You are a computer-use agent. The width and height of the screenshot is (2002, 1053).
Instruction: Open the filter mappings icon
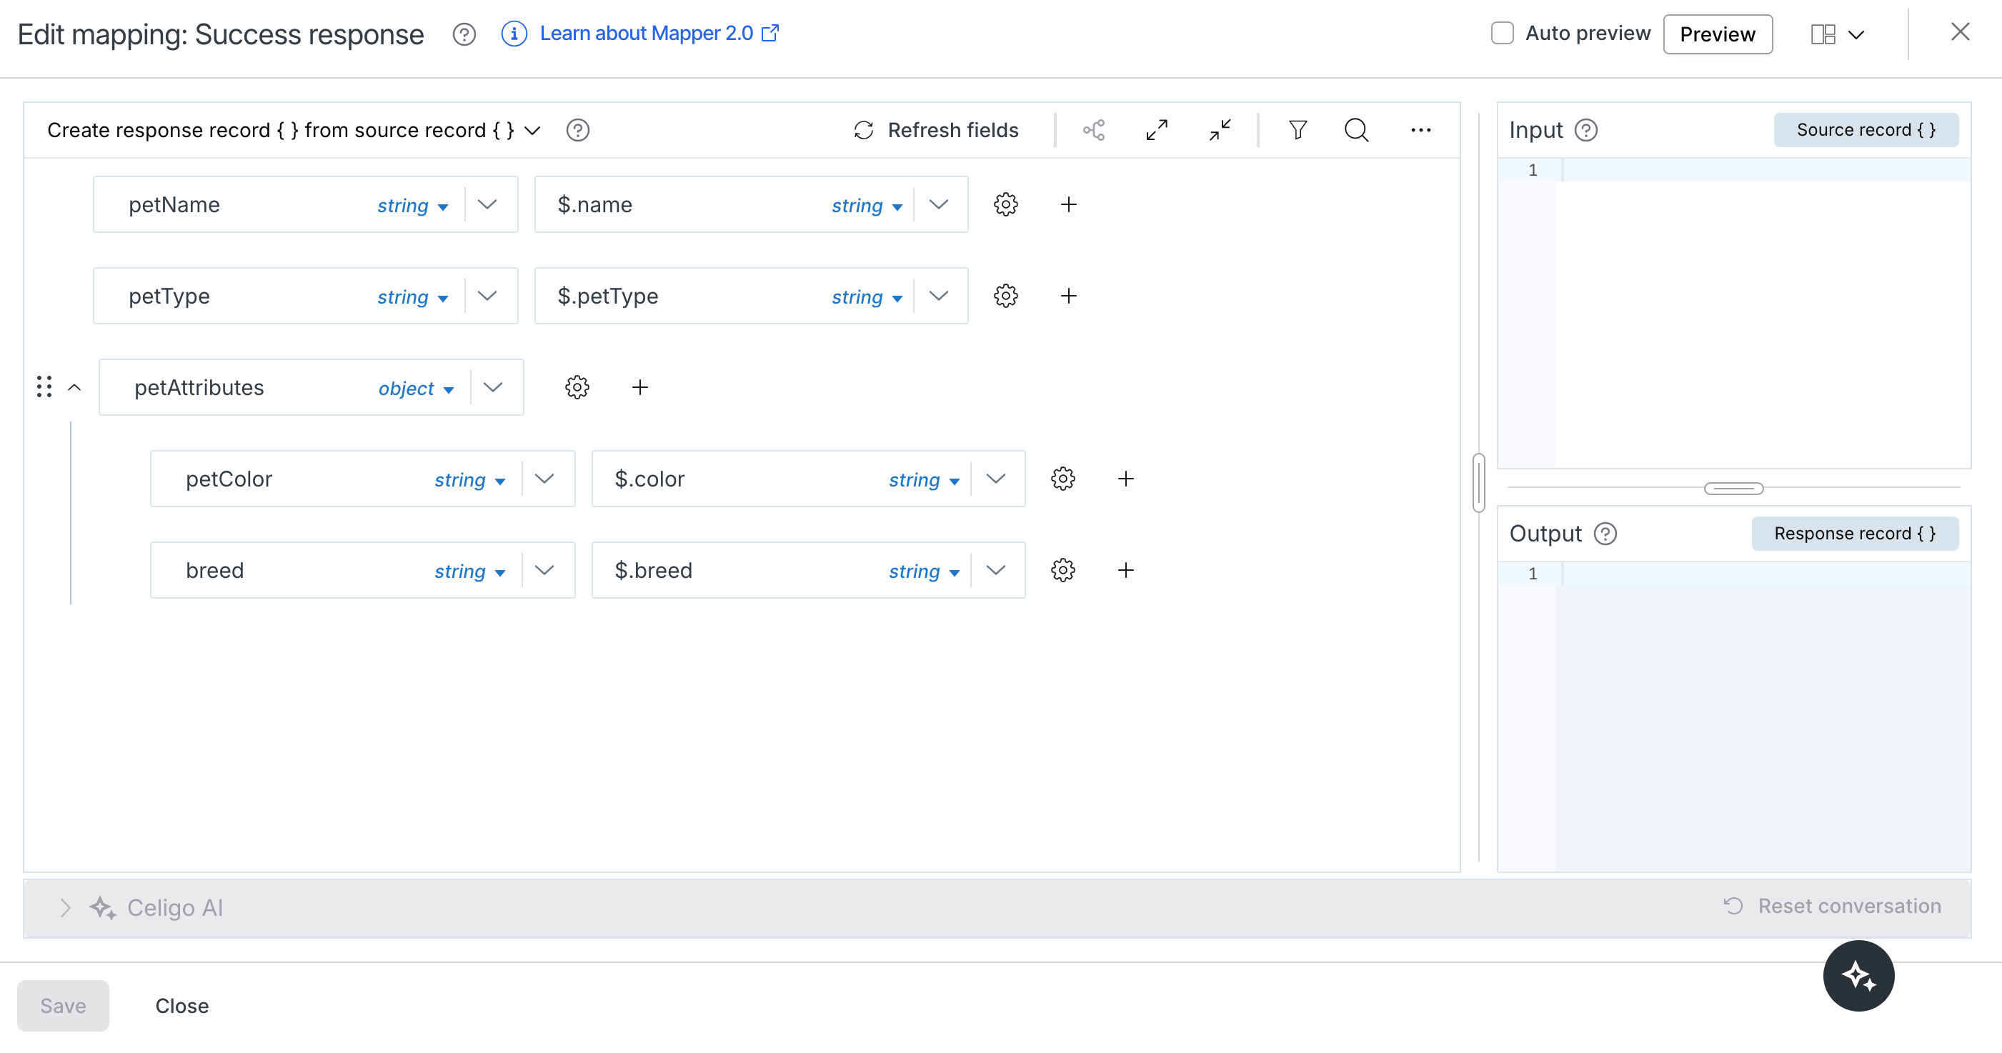click(1297, 130)
